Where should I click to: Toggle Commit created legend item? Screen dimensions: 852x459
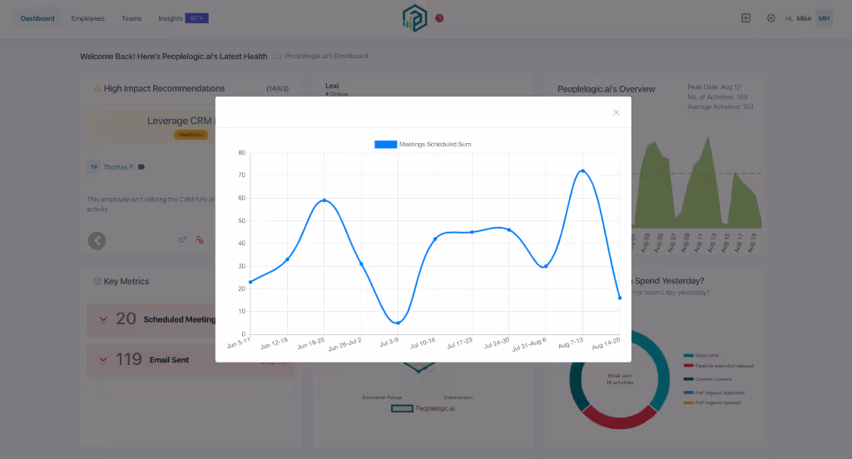point(707,379)
